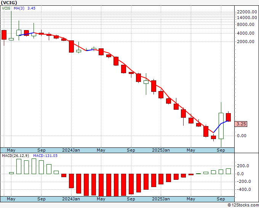The image size is (259, 208).
Task: Click the MACD:131.05 value label
Action: tap(45, 156)
